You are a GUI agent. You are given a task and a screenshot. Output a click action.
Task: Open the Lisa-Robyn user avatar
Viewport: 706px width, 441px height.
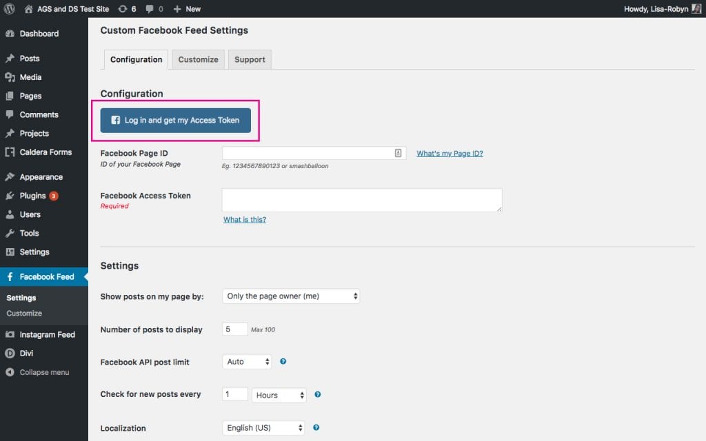(x=696, y=8)
